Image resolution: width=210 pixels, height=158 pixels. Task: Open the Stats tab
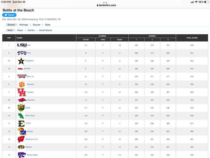coord(48,25)
